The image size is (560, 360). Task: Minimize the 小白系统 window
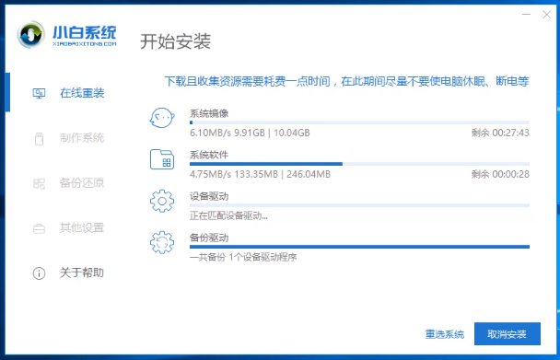526,15
